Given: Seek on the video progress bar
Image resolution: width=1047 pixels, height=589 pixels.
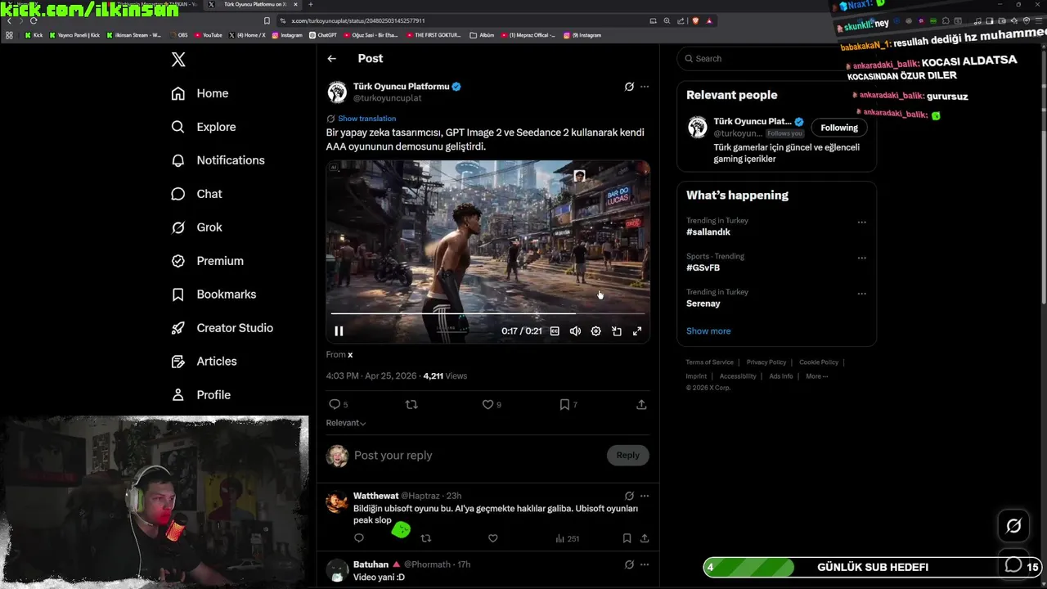Looking at the screenshot, I should point(488,312).
